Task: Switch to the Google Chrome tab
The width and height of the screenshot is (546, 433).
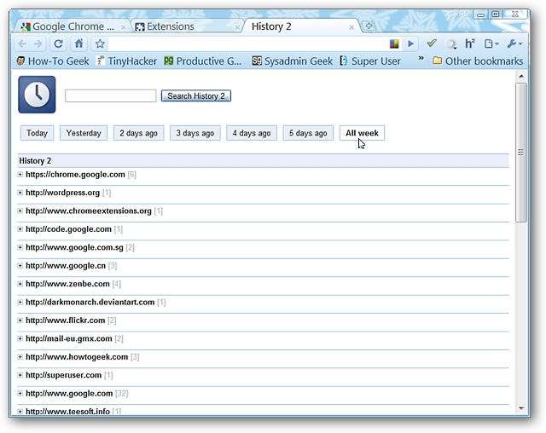Action: 72,26
